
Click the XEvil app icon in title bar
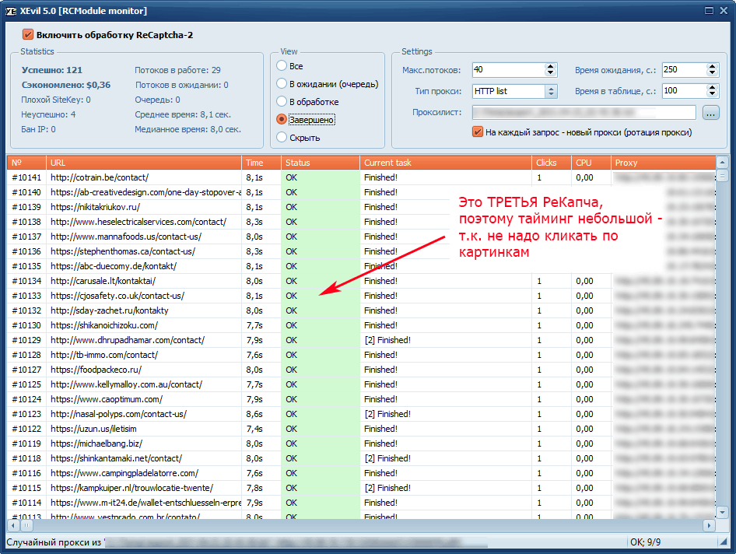(x=11, y=11)
